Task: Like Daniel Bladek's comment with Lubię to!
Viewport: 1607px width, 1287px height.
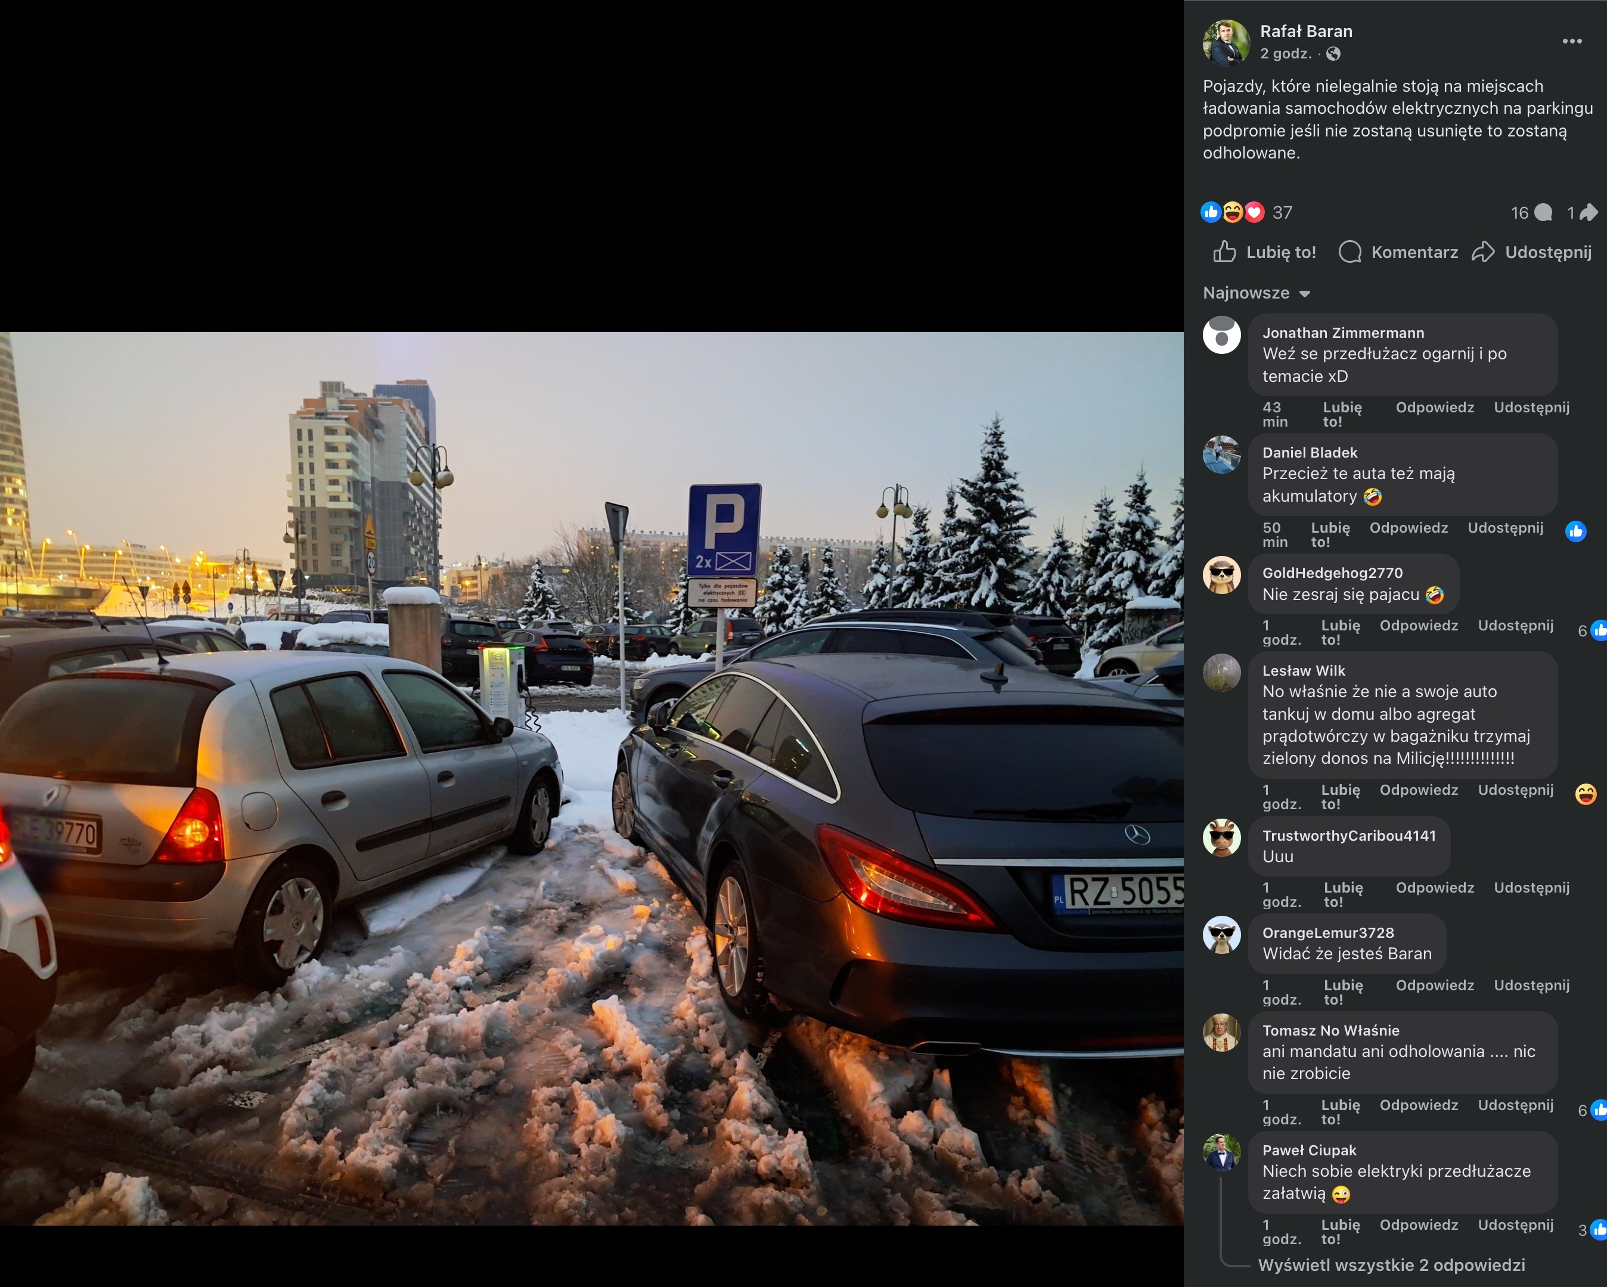Action: pos(1330,534)
